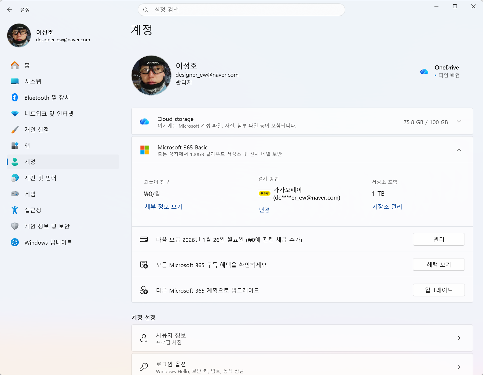Click the Cloud storage cloud icon
This screenshot has width=483, height=375.
click(x=144, y=122)
